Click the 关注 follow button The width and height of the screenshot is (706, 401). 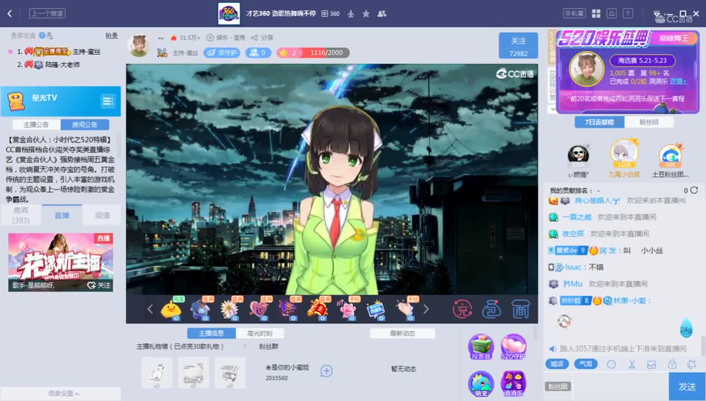[x=518, y=45]
